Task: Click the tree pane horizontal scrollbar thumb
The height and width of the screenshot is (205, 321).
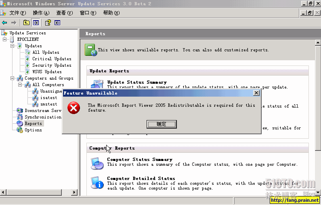Action: pos(34,192)
